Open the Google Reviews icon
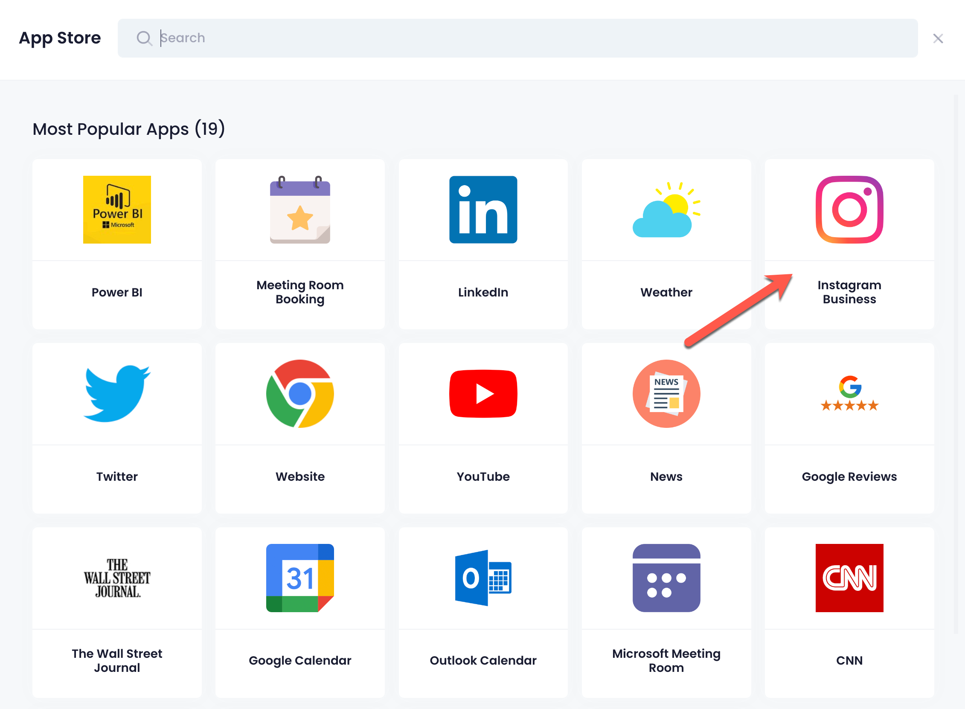The width and height of the screenshot is (965, 709). point(849,394)
